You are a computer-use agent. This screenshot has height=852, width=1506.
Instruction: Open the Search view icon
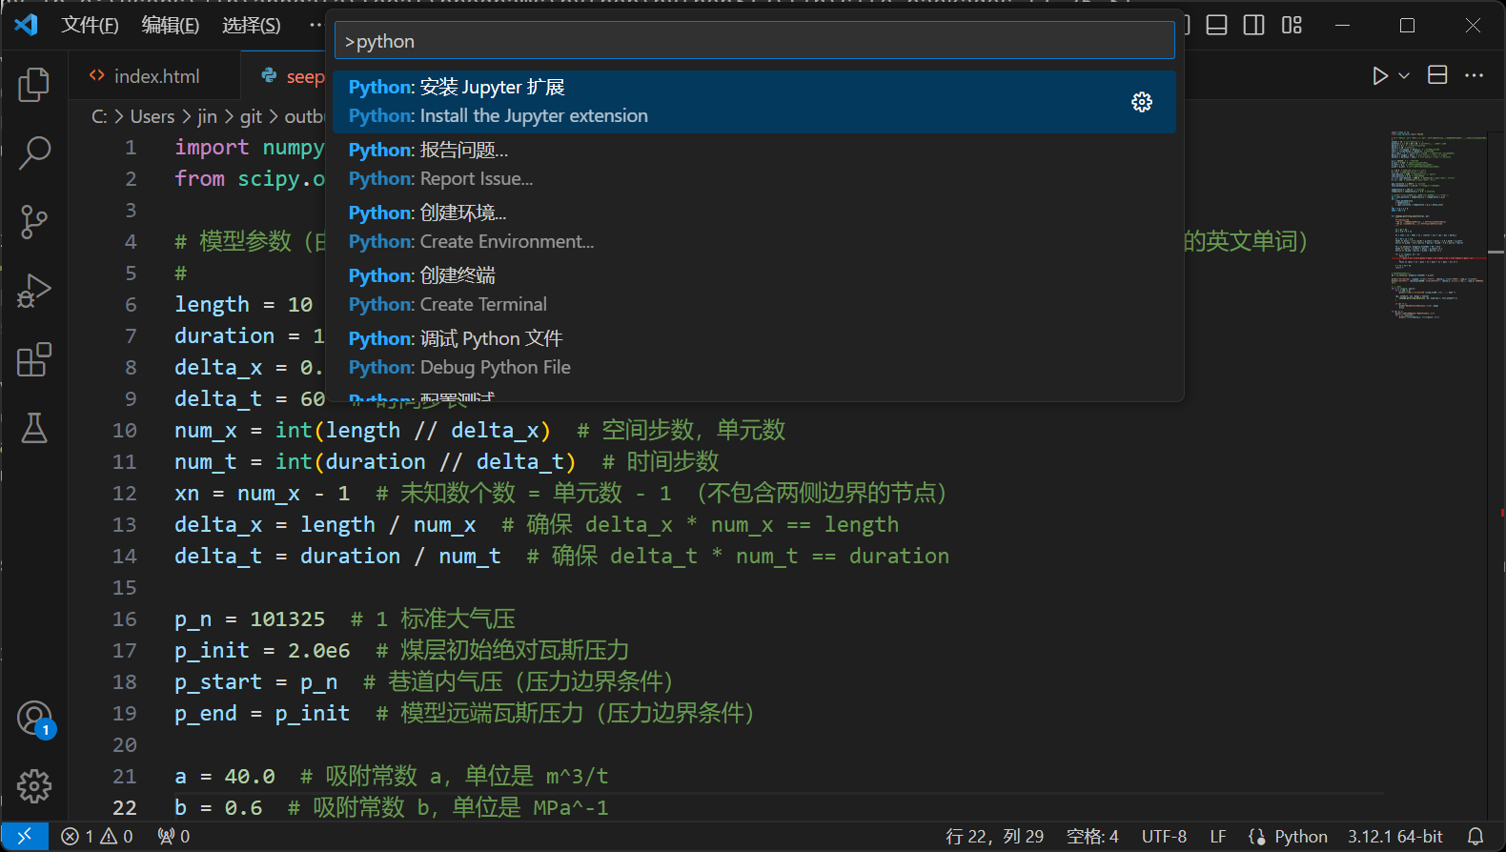[34, 152]
